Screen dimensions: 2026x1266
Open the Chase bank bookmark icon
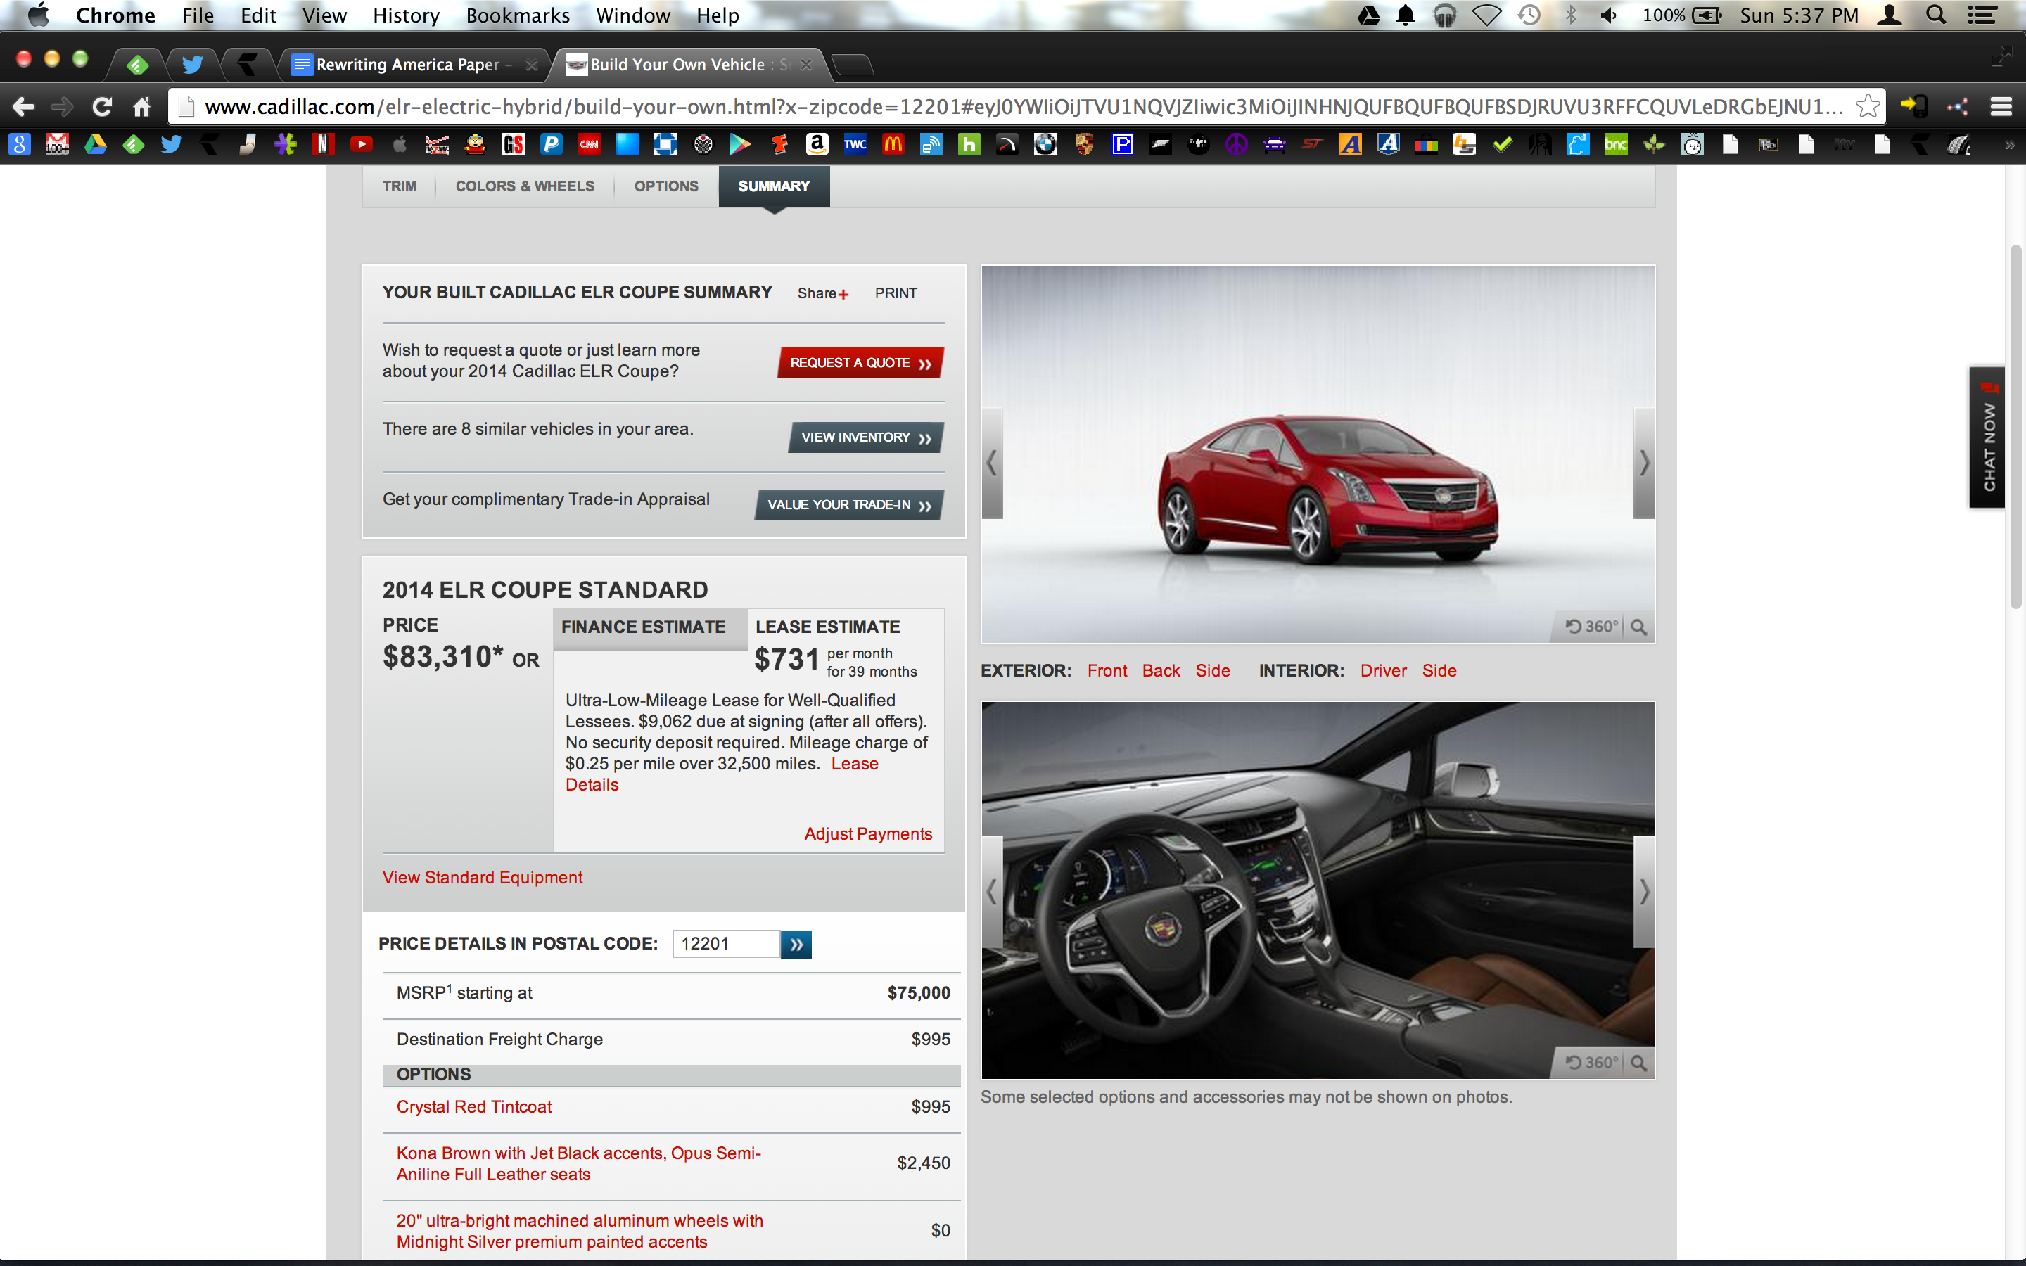coord(665,145)
